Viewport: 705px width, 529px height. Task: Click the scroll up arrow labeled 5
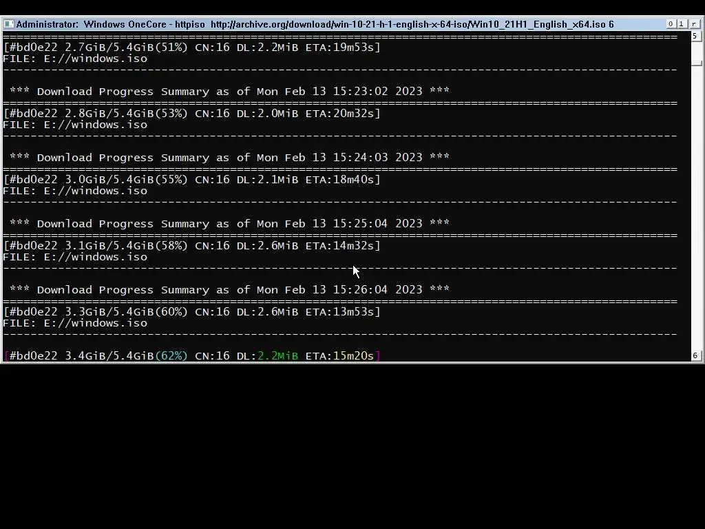tap(695, 36)
